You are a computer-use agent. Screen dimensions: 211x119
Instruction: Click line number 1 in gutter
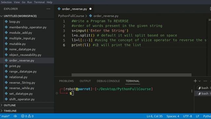click(x=64, y=21)
